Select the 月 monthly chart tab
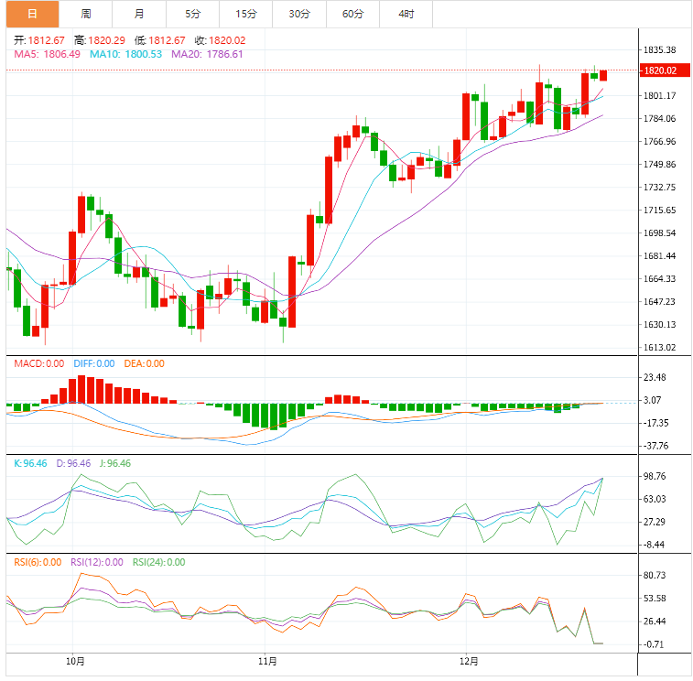This screenshot has height=681, width=693. pos(138,14)
